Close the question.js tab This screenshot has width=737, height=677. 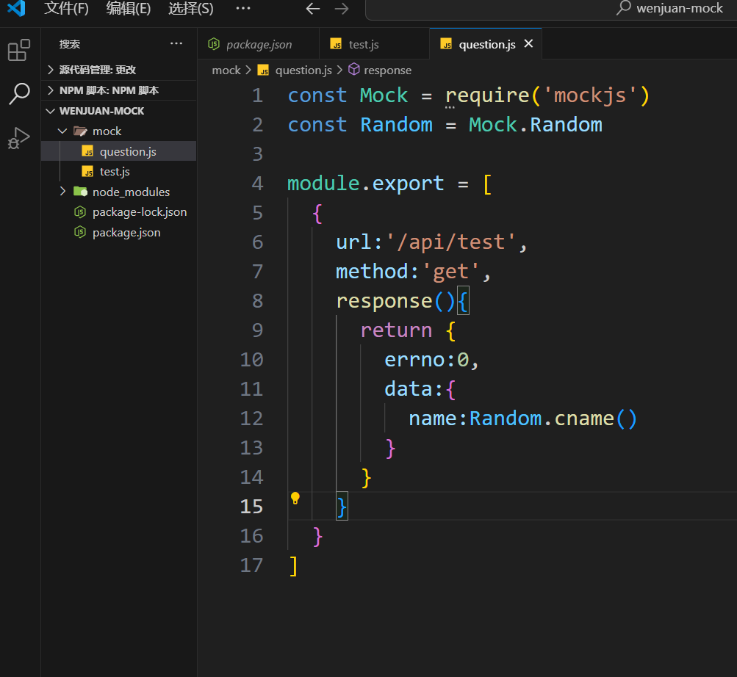coord(528,44)
